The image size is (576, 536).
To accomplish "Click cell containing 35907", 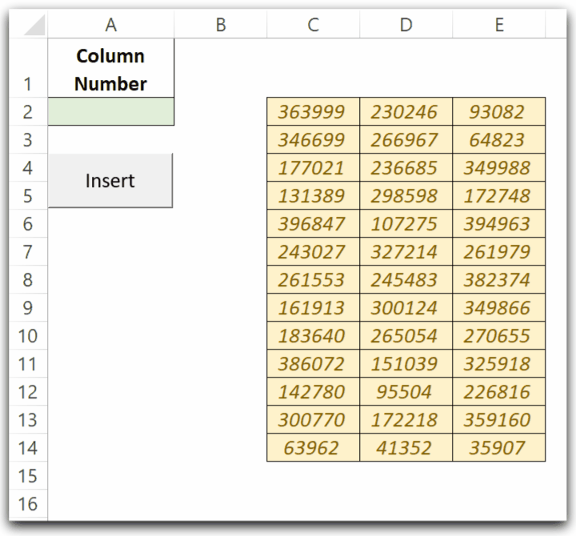I will click(x=499, y=447).
